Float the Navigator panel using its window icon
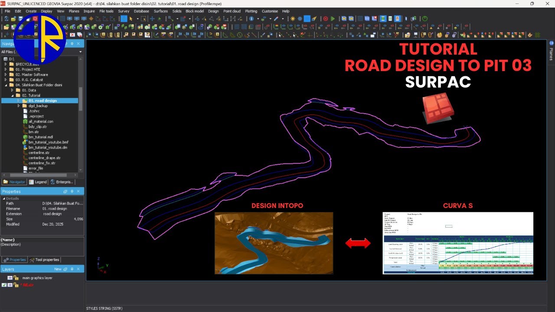This screenshot has height=312, width=555. (65, 44)
